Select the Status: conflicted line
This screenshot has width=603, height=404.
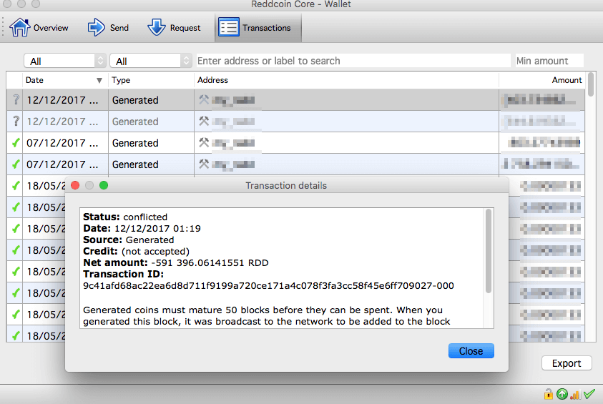tap(125, 217)
